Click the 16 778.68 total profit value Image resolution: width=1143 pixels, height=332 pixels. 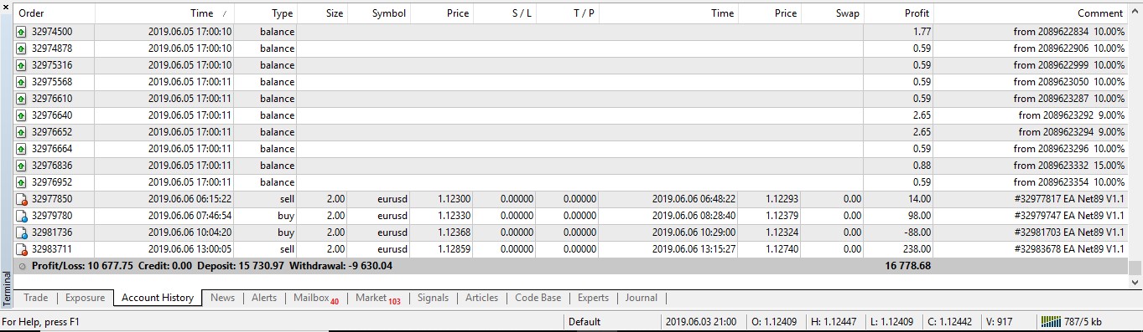pos(908,266)
